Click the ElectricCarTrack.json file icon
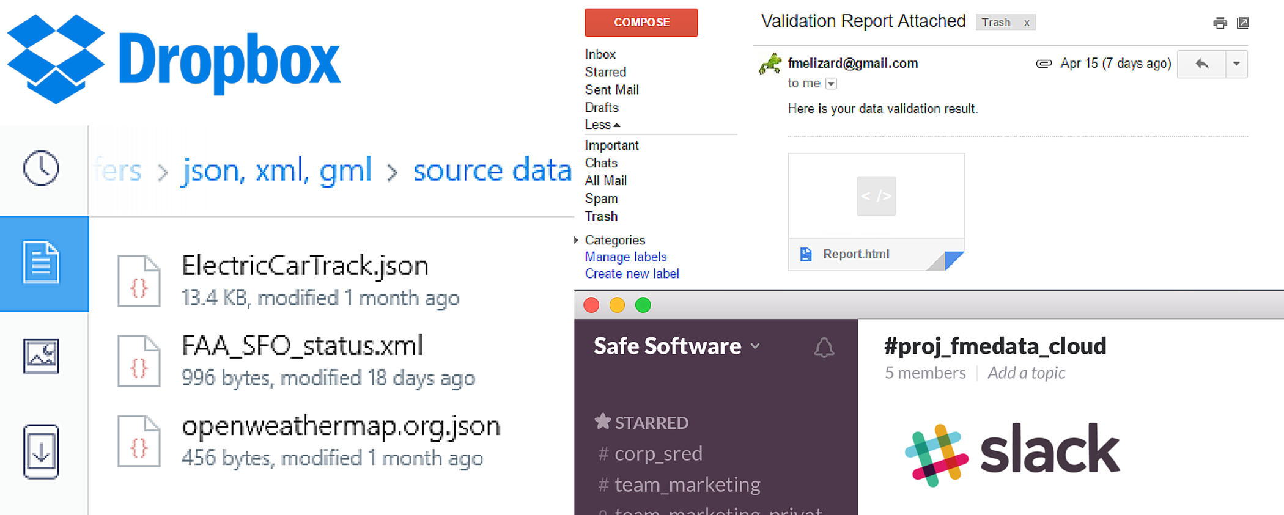 (139, 281)
